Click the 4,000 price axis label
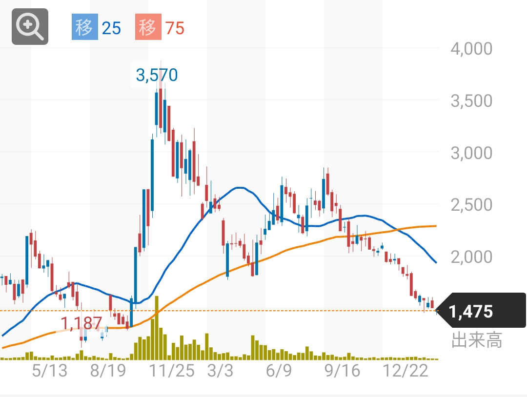This screenshot has height=397, width=527. point(471,49)
